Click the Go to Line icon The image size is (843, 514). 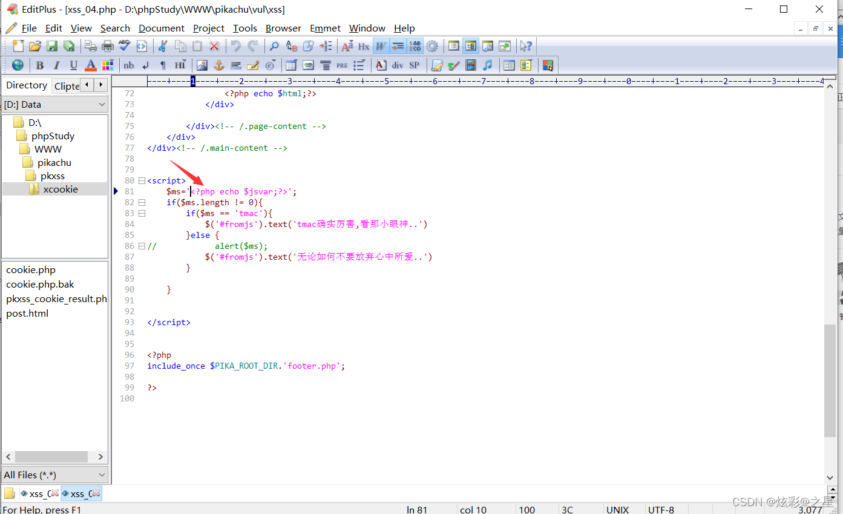[326, 46]
